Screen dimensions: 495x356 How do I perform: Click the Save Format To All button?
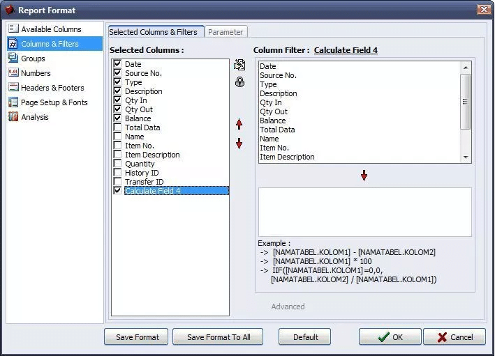[218, 336]
